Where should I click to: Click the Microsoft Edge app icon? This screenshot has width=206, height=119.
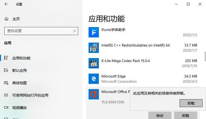click(x=94, y=79)
